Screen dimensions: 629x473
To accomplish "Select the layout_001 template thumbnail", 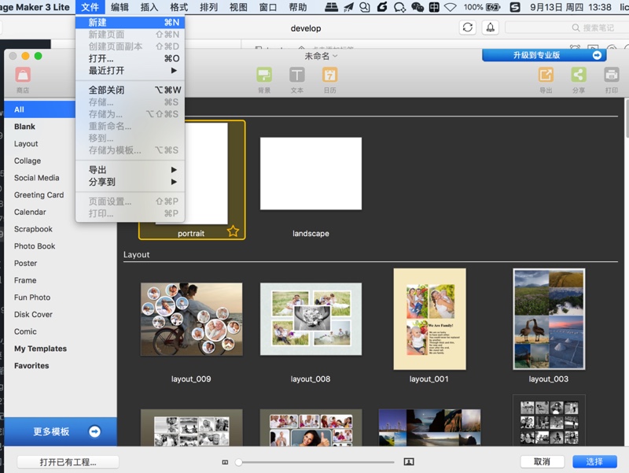I will click(429, 320).
